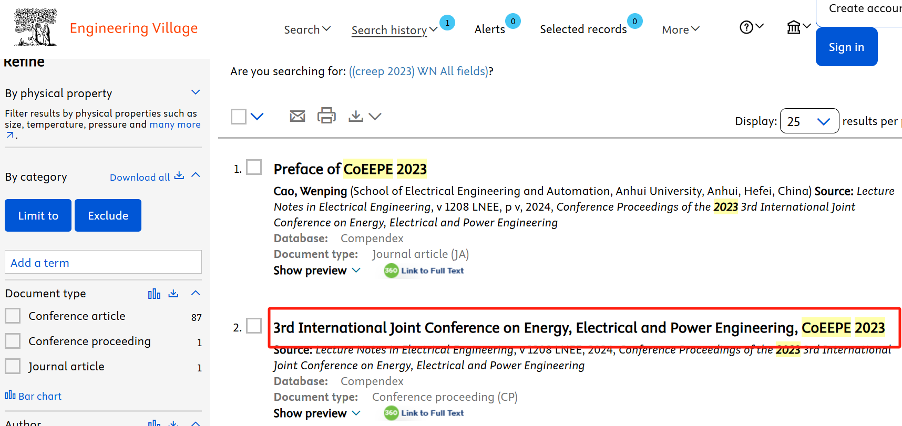Viewport: 902px width, 426px height.
Task: Click Document type bar chart icon
Action: 154,294
